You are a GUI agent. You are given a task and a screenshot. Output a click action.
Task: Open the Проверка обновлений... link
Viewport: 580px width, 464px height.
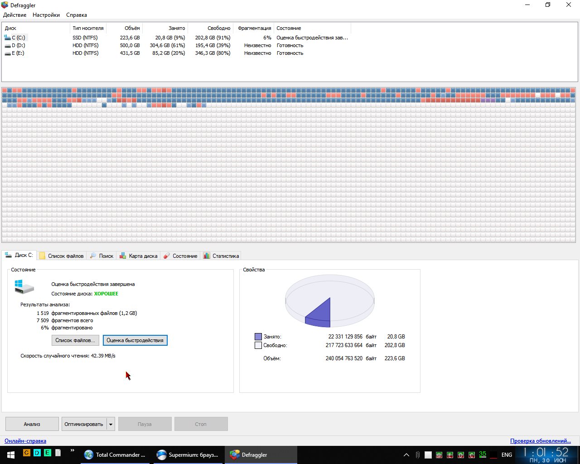(541, 441)
